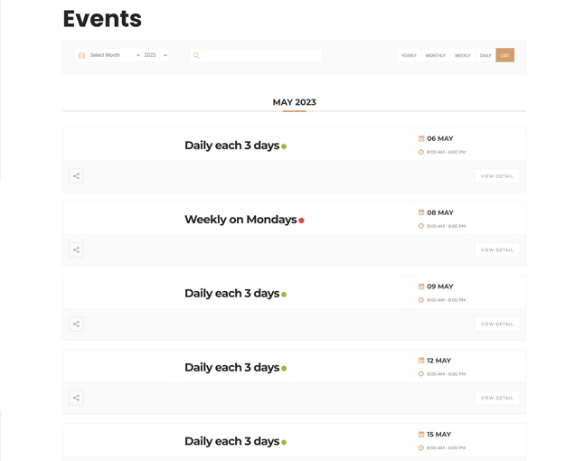
Task: View detail of 08 May Mondays event
Action: coord(496,250)
